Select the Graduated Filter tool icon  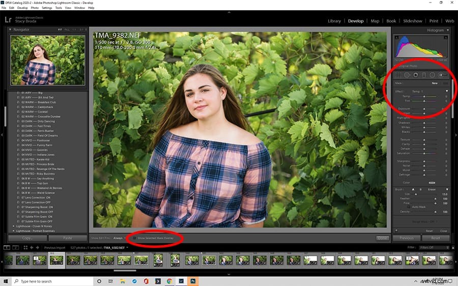point(424,75)
